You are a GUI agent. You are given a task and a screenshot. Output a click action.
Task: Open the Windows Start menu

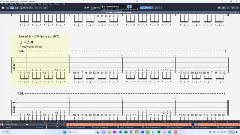pyautogui.click(x=65, y=132)
